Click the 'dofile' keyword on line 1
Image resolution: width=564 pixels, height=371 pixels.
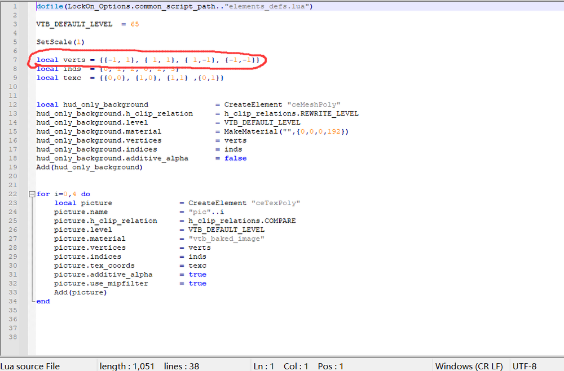click(50, 6)
